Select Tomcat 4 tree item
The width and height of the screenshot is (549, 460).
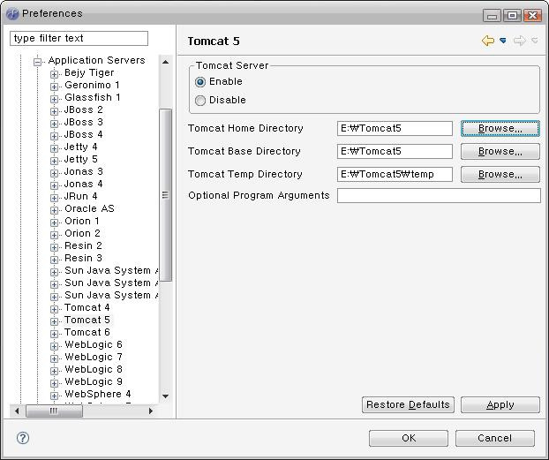[87, 307]
